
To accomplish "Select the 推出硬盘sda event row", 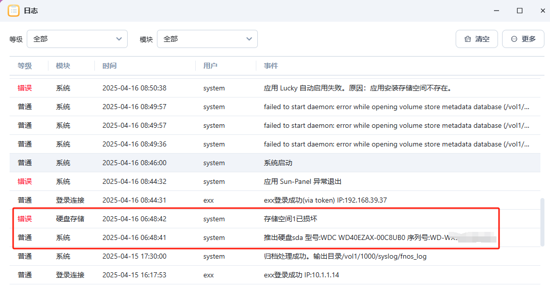I will point(274,237).
